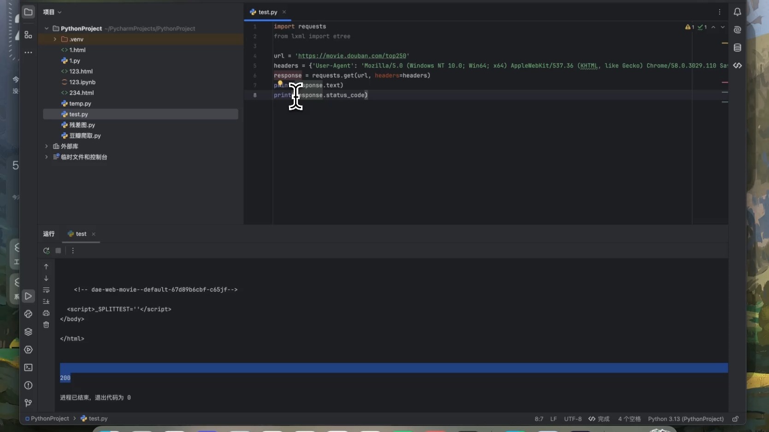The width and height of the screenshot is (769, 432).
Task: Open Python 3.13 interpreter selector
Action: [x=686, y=419]
